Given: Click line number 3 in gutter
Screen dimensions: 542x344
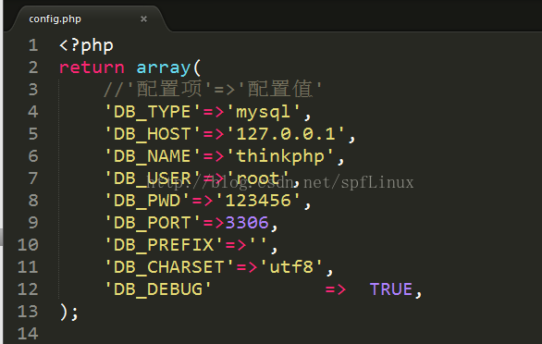Looking at the screenshot, I should [33, 90].
